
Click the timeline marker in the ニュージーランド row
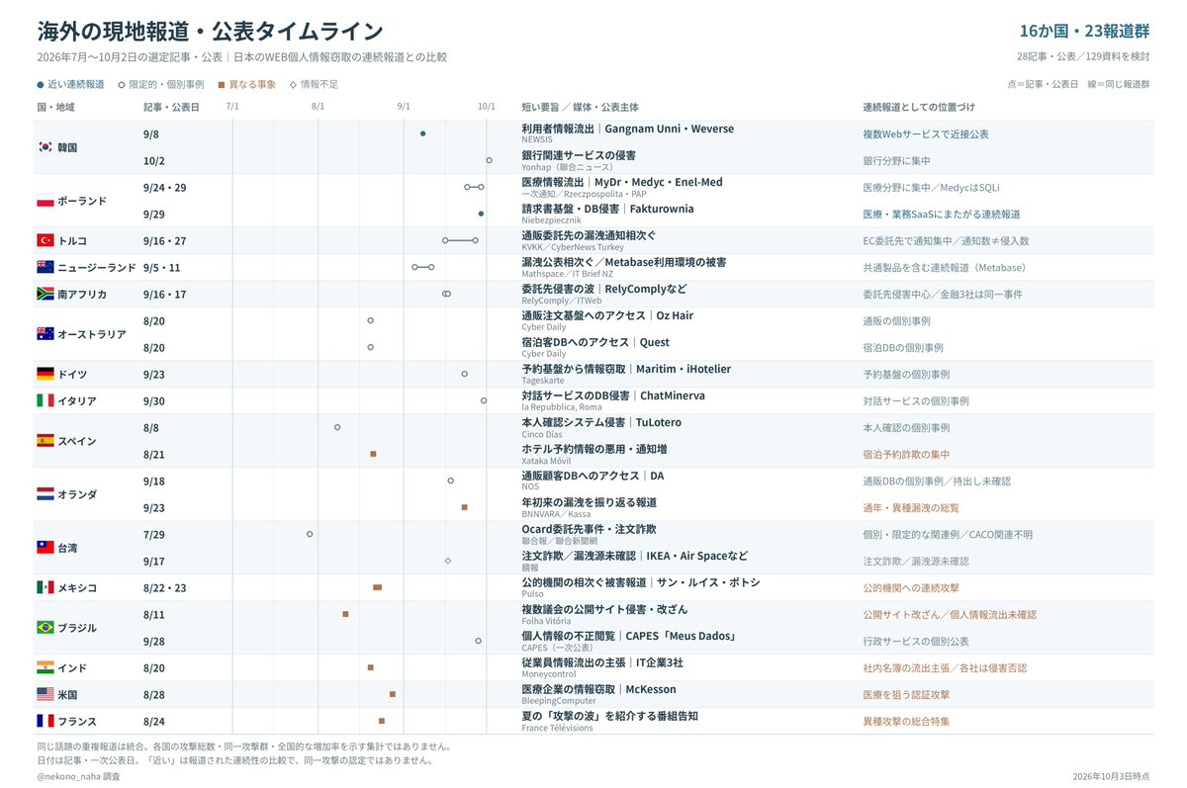423,267
